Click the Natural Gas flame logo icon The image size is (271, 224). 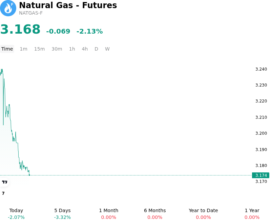[8, 8]
